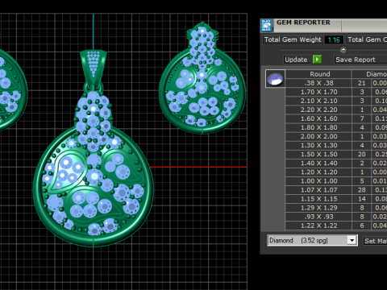387x290 pixels.
Task: Click count 21 in the .38 row
Action: [x=362, y=83]
